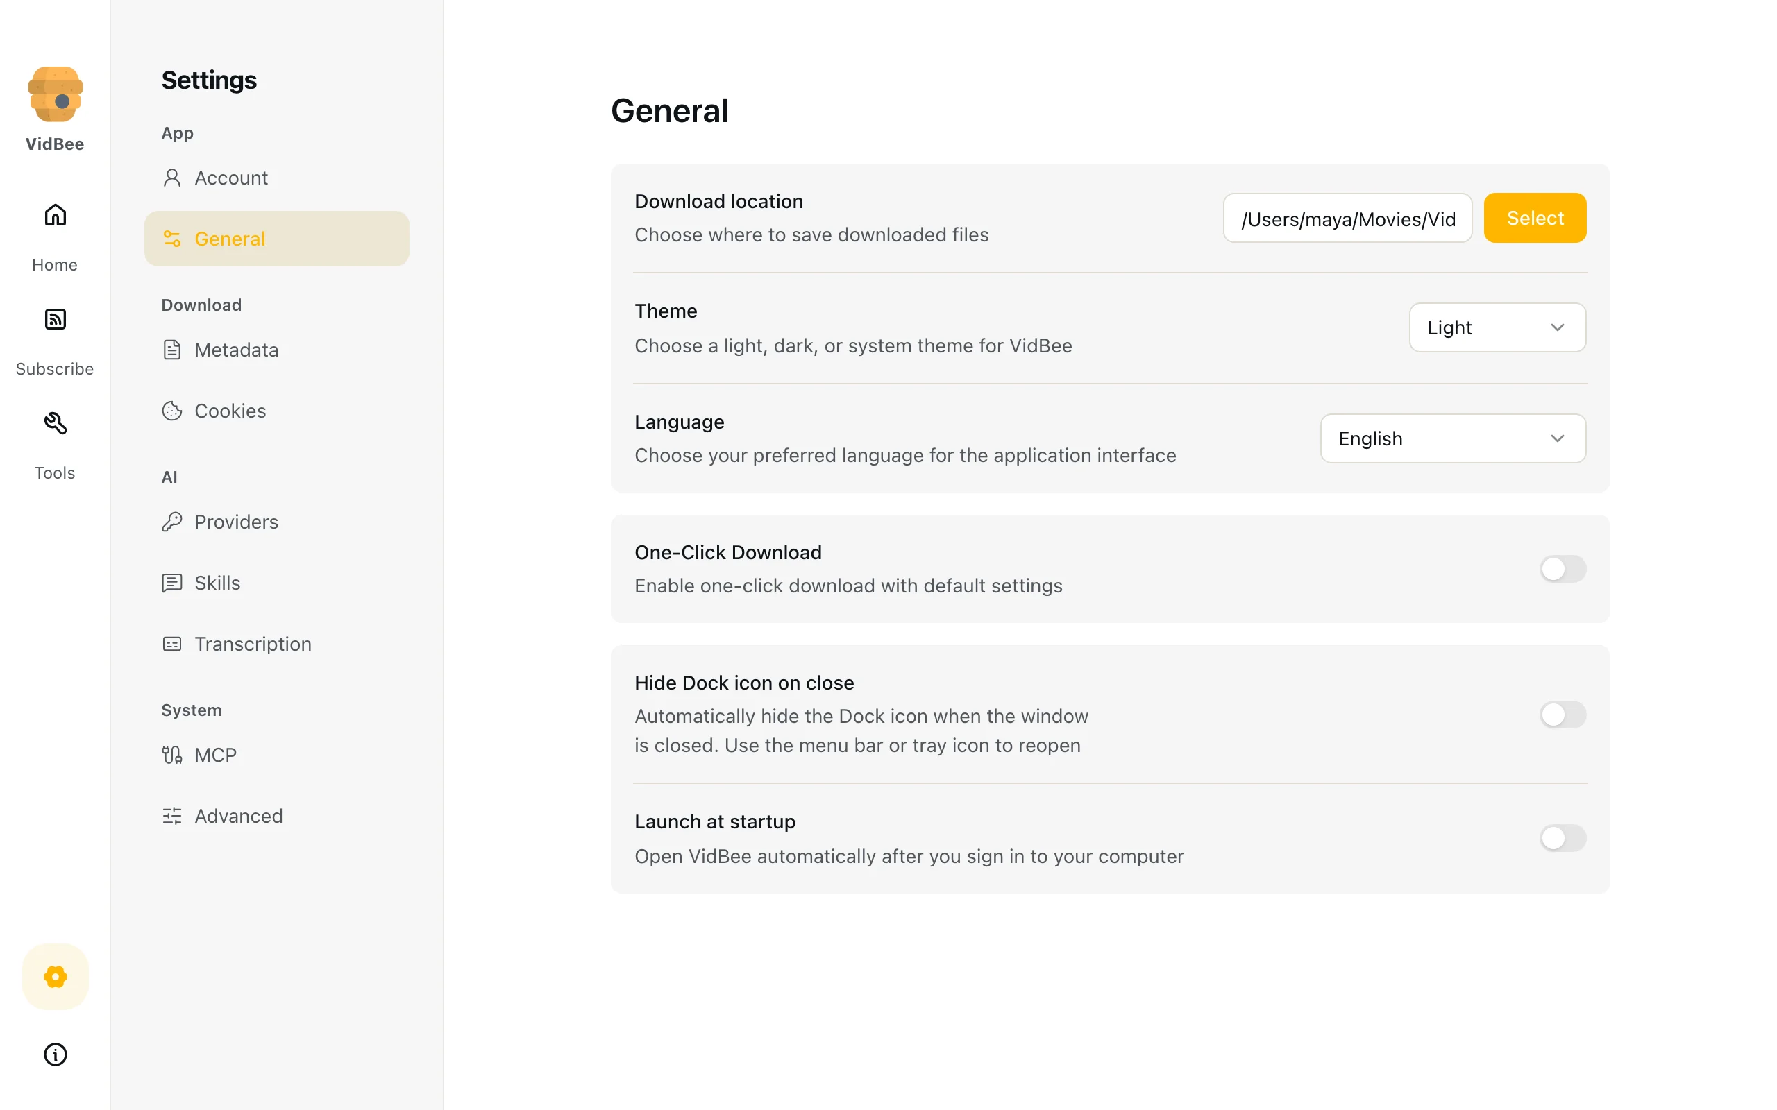Click the Transcription captions icon
This screenshot has height=1110, width=1777.
tap(172, 644)
